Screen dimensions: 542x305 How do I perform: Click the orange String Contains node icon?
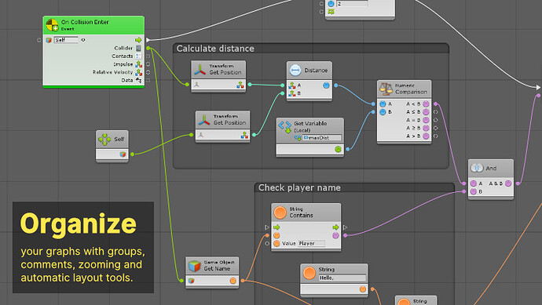click(x=280, y=212)
